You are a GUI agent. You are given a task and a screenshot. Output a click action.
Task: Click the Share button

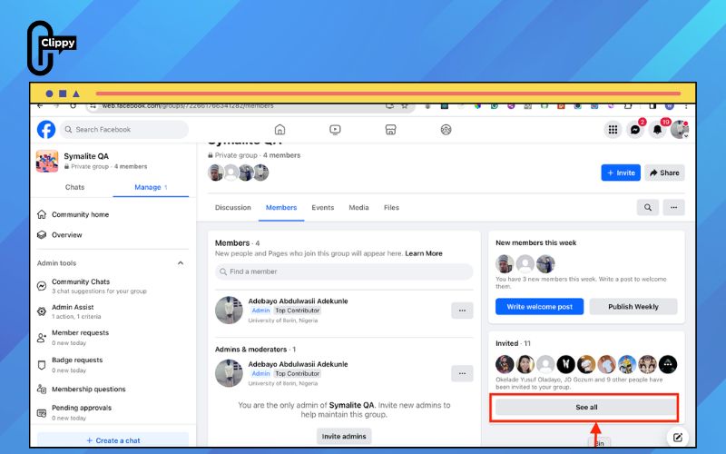click(664, 173)
